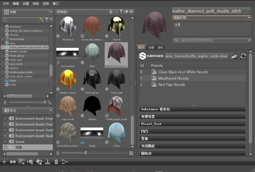
Task: Open the 褶皱织物 preview scene dropdown
Action: pyautogui.click(x=249, y=18)
